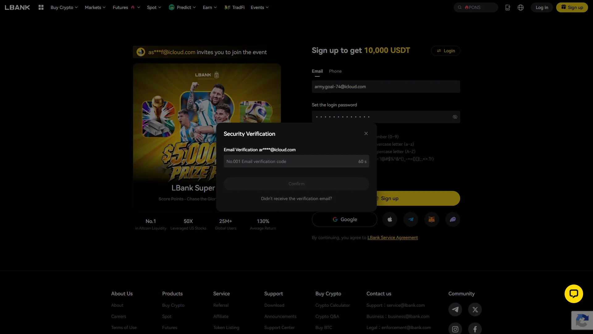Open the live chat support bubble
The image size is (593, 334).
574,294
